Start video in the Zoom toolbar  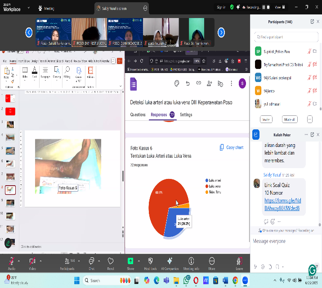32,264
